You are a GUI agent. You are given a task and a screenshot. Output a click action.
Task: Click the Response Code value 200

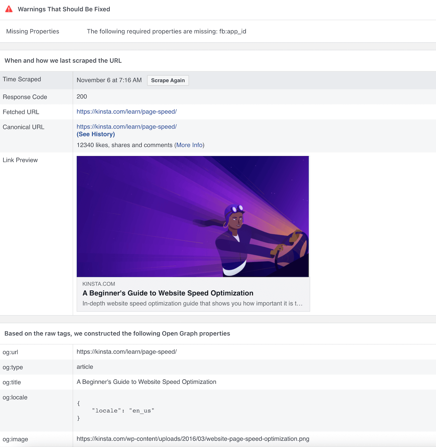tap(82, 96)
